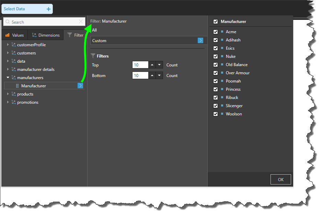322x215 pixels.
Task: Toggle the Over Armour checkbox
Action: 216,73
